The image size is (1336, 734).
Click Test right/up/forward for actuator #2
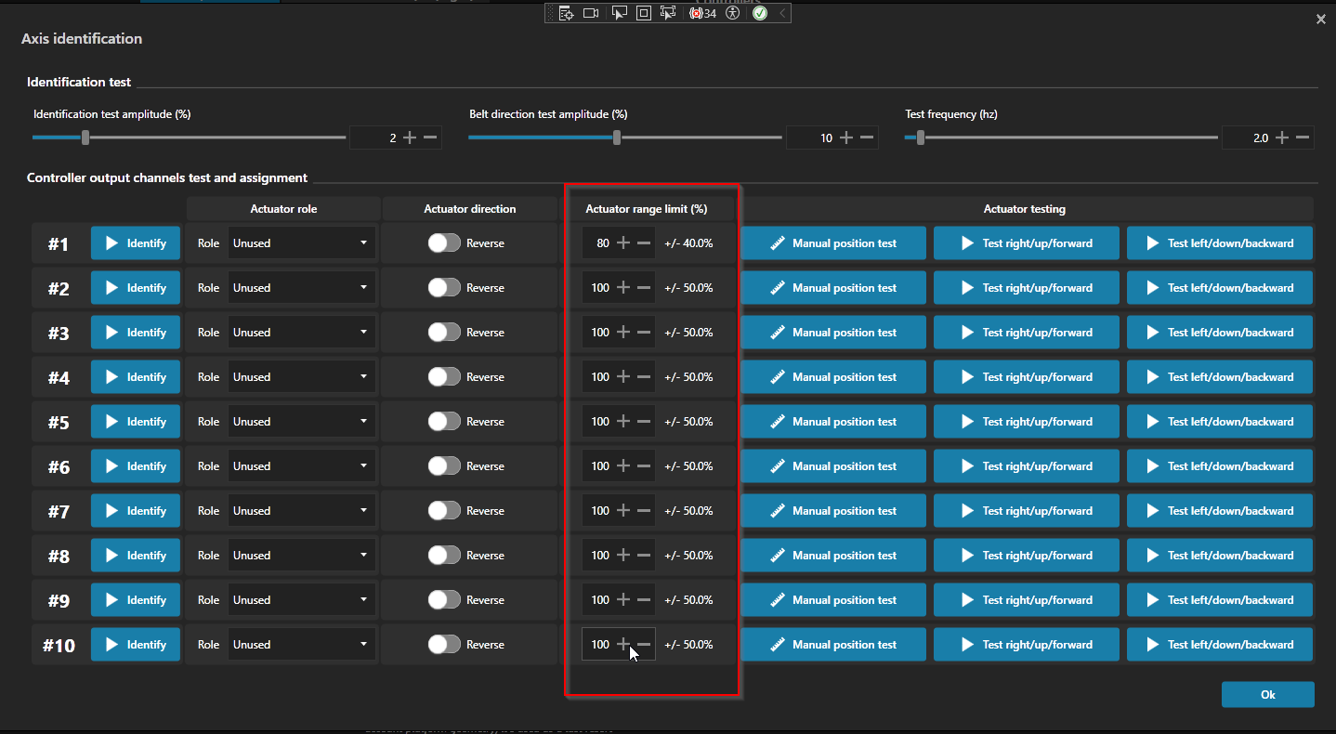pos(1027,288)
